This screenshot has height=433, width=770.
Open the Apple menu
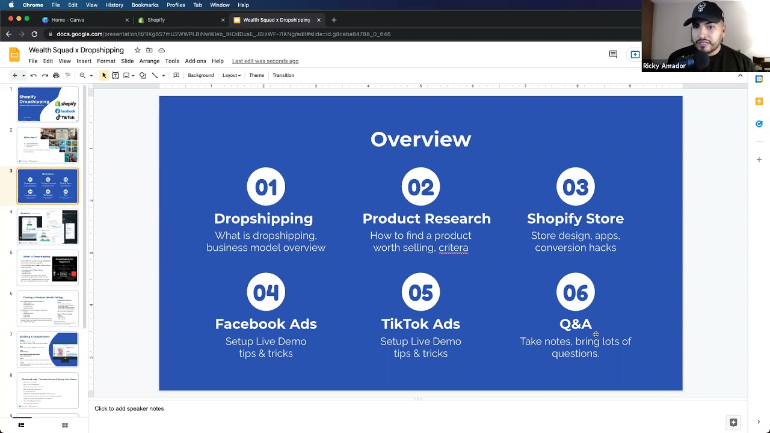(x=11, y=5)
